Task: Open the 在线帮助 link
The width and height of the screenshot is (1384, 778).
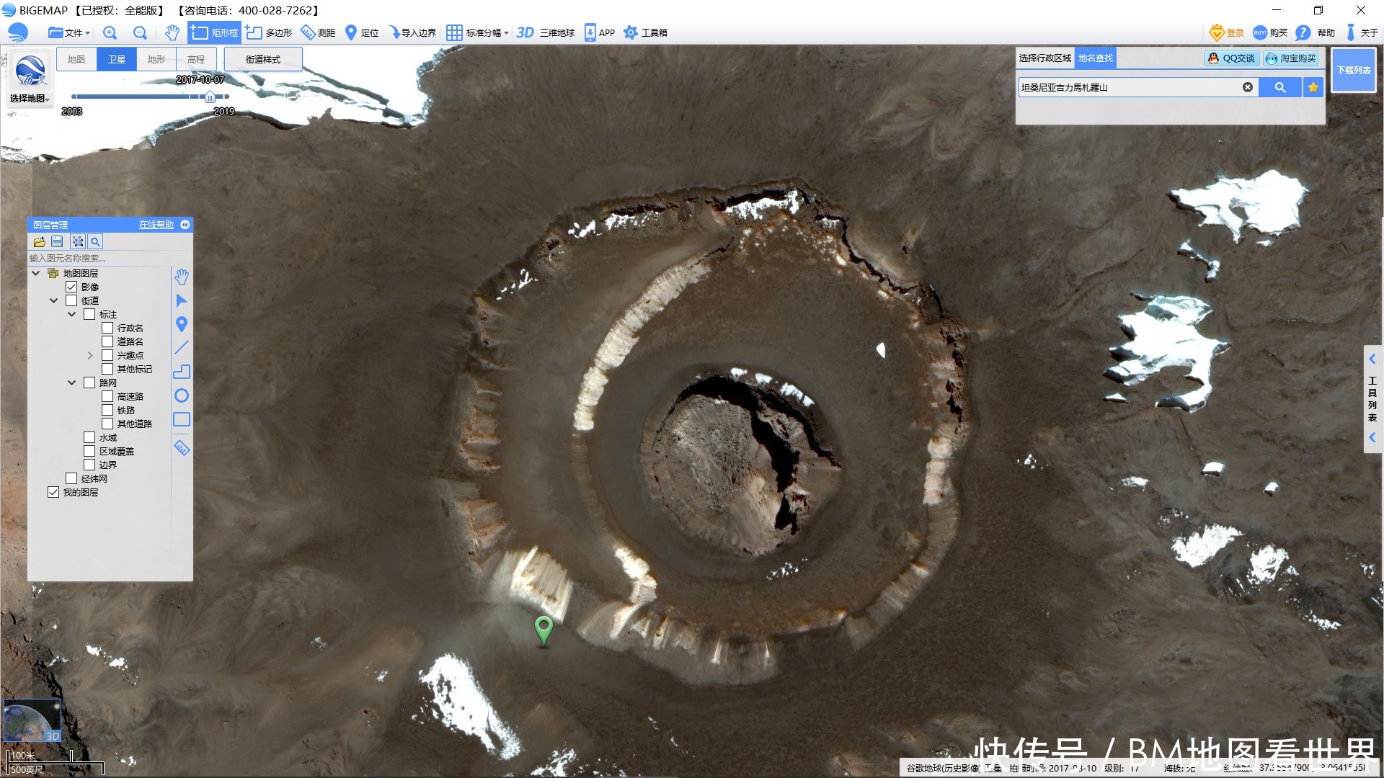Action: click(156, 225)
